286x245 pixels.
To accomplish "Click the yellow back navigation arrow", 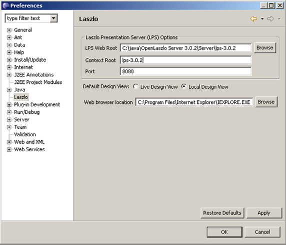I will coord(253,18).
